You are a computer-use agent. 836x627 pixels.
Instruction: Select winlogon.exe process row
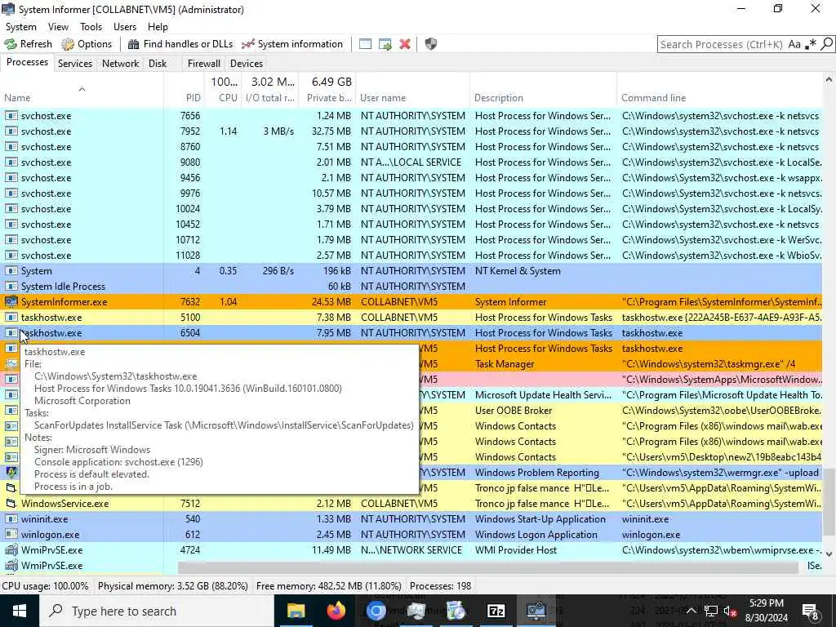coord(411,534)
